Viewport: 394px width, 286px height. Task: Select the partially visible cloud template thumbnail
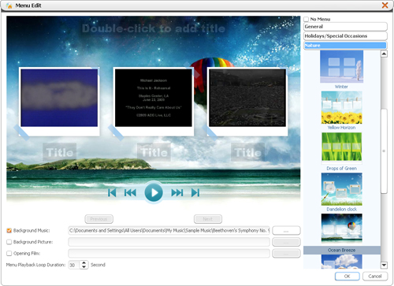tap(341, 262)
